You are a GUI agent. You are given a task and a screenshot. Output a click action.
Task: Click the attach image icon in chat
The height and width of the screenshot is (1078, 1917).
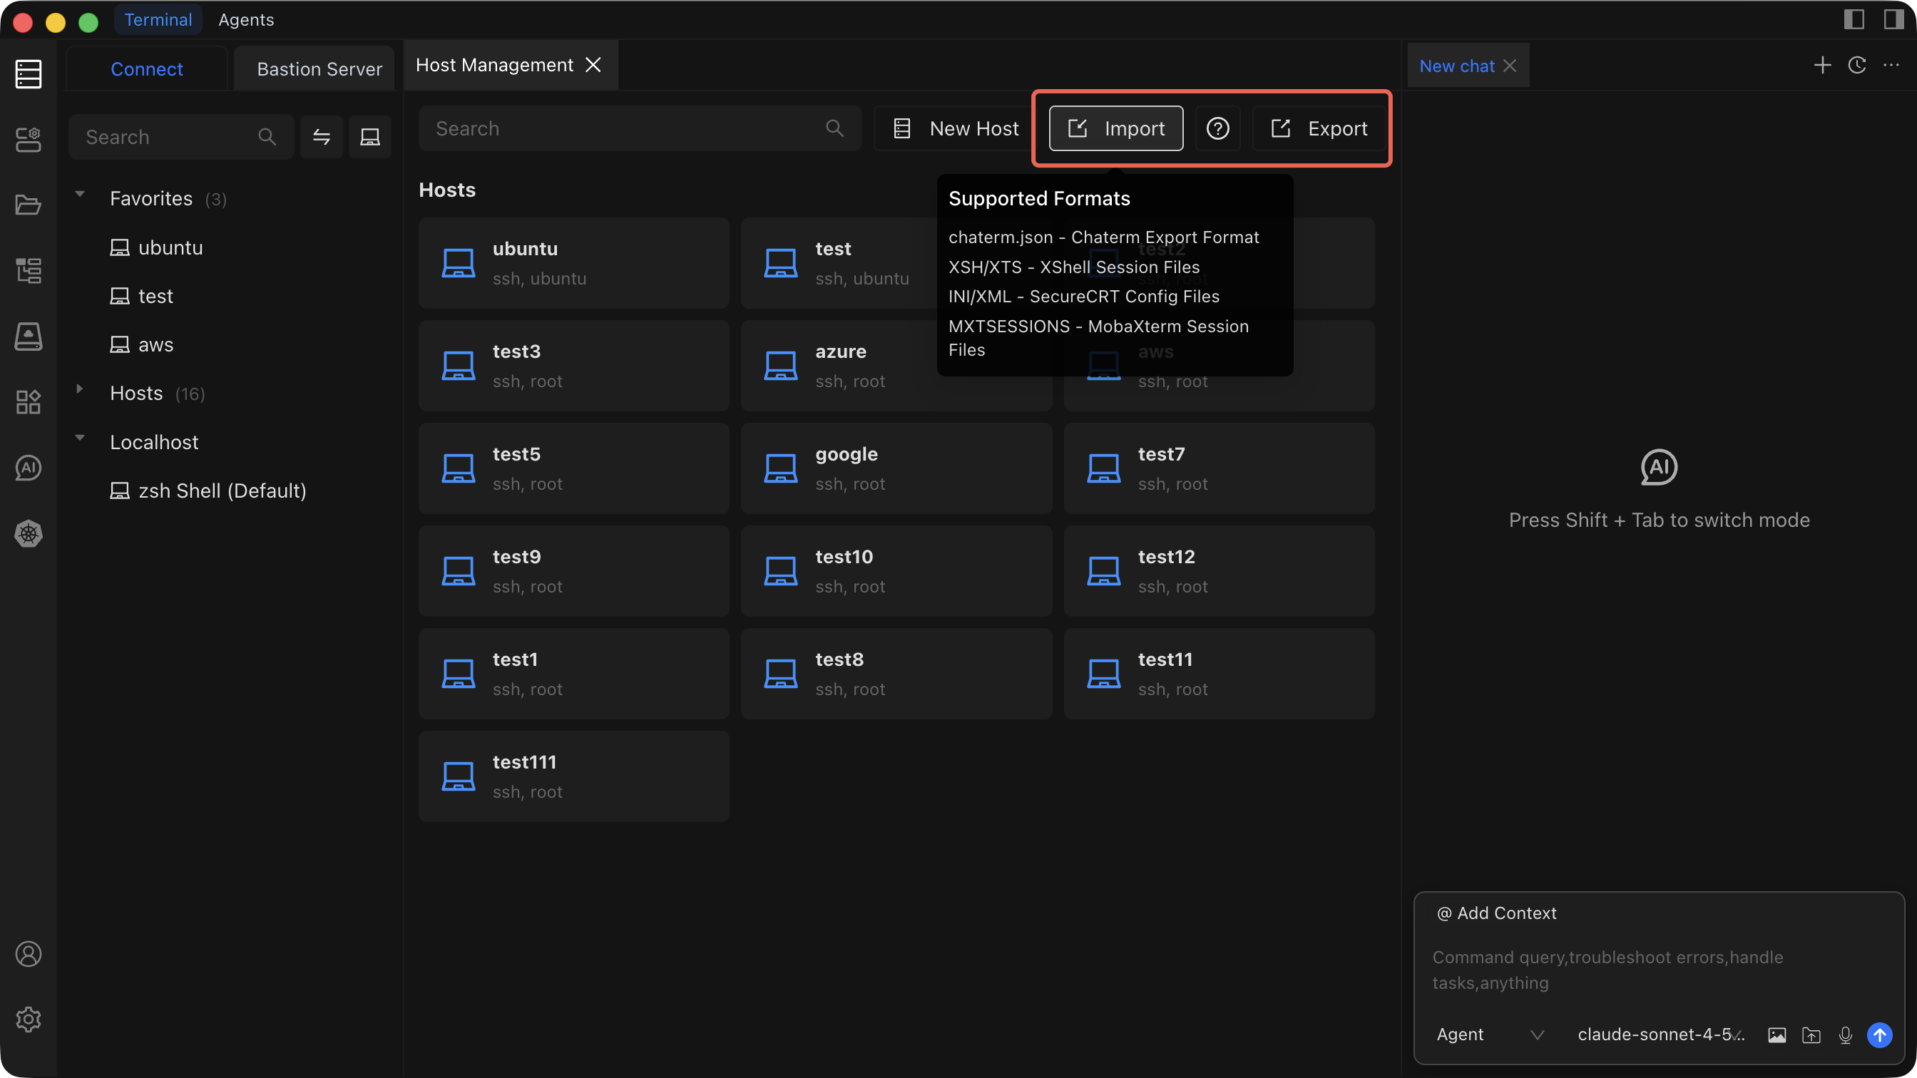point(1777,1035)
